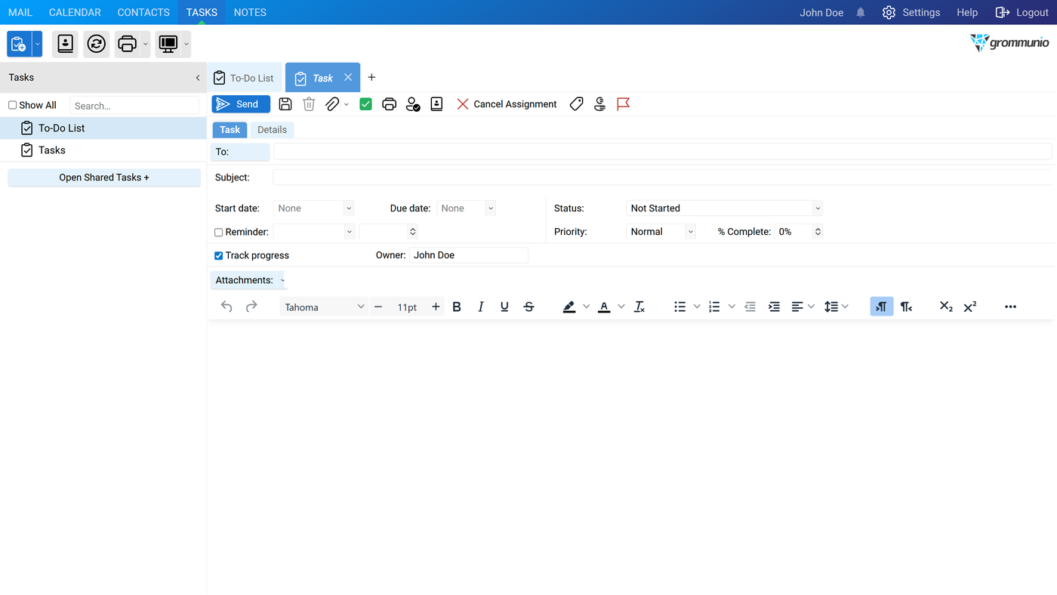The height and width of the screenshot is (595, 1057).
Task: Click the tasks Search field
Action: (134, 106)
